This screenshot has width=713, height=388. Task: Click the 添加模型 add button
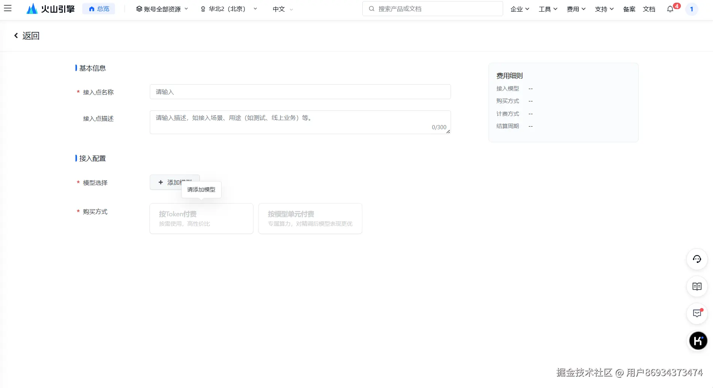pyautogui.click(x=175, y=182)
